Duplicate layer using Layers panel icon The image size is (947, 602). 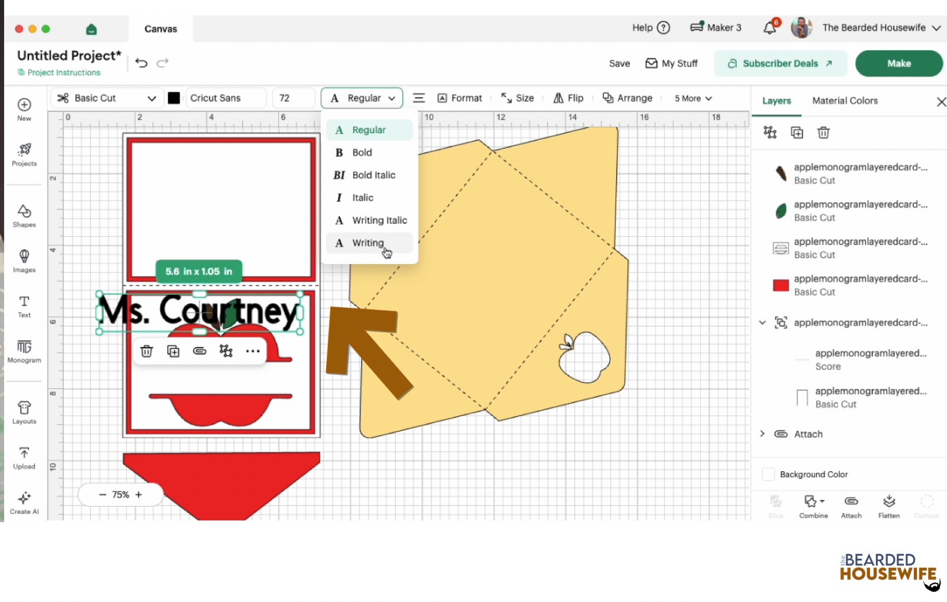tap(797, 133)
